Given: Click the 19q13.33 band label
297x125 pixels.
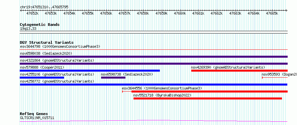Looking at the screenshot, I should [28, 29].
